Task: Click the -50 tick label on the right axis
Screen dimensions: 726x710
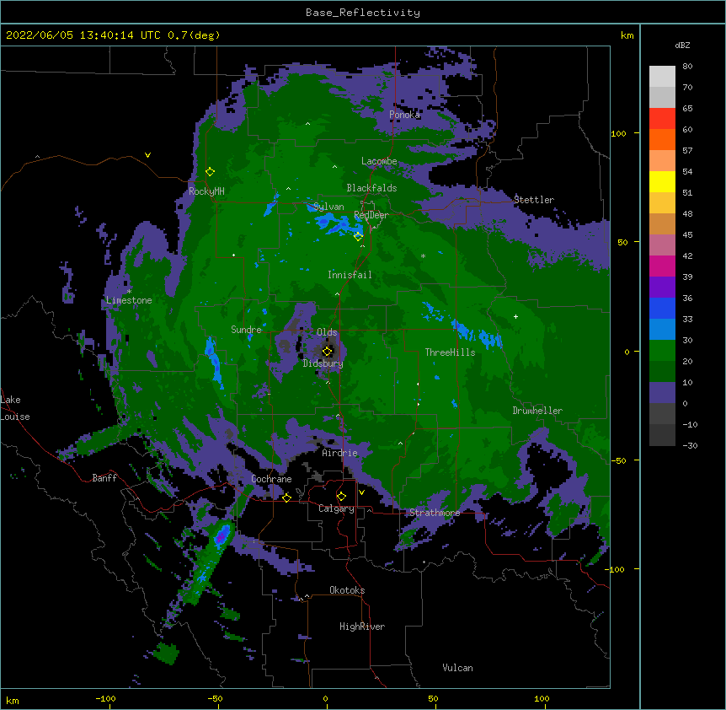Action: point(618,460)
